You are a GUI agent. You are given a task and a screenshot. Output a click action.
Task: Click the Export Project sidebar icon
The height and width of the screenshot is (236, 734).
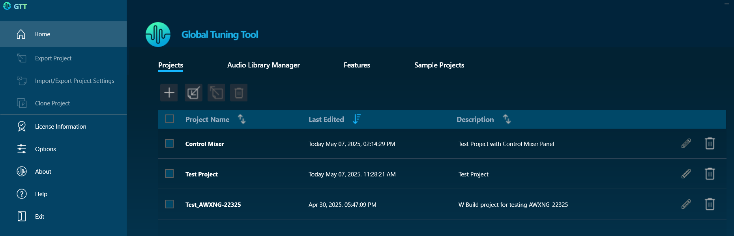22,58
